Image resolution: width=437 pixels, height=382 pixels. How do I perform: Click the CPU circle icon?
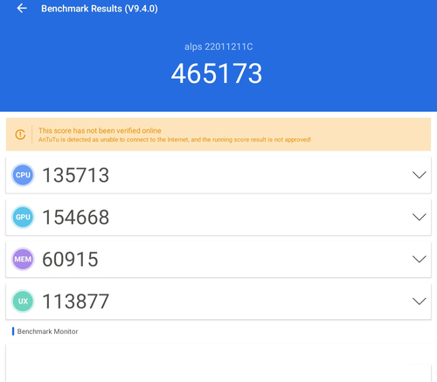23,175
